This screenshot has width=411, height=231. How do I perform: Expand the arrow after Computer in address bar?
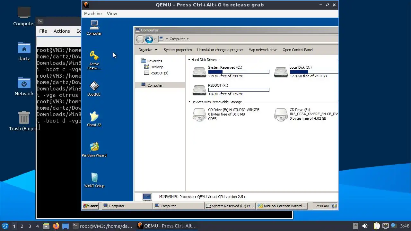(x=188, y=39)
